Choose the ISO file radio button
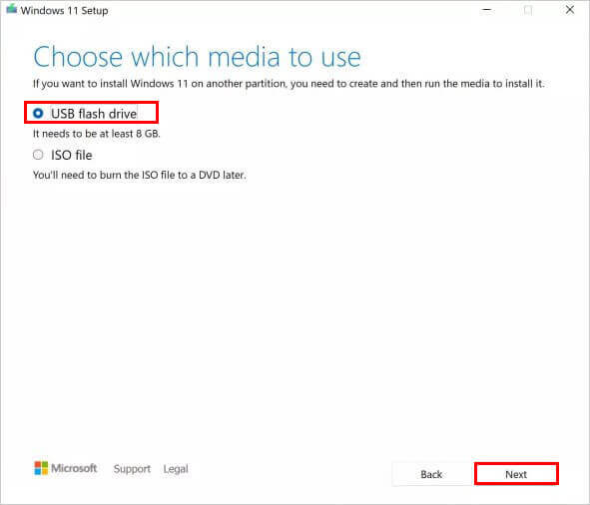Viewport: 590px width, 505px height. point(38,155)
